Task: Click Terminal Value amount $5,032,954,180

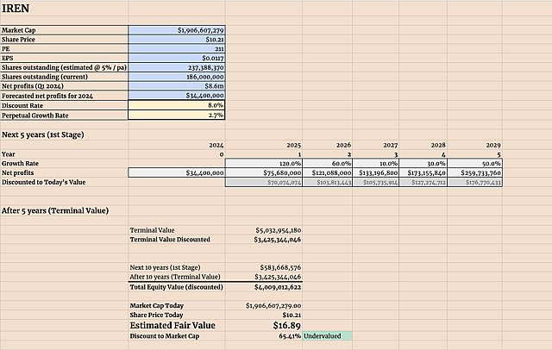Action: click(278, 230)
